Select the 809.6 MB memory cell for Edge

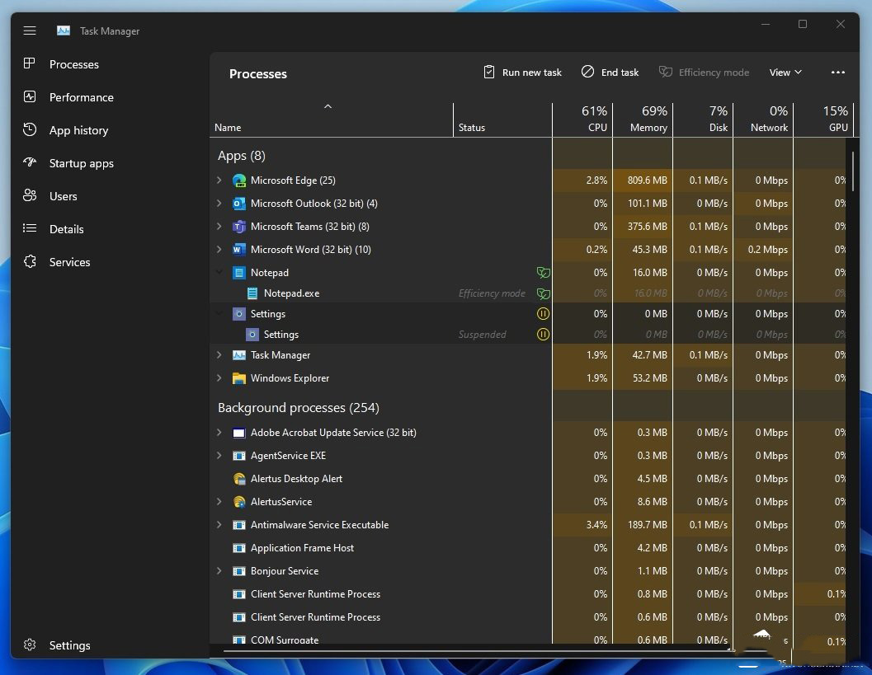tap(643, 180)
